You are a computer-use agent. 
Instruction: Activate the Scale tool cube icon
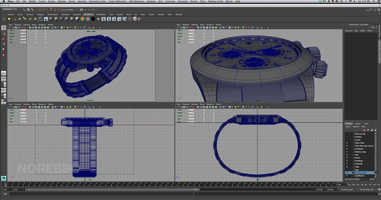click(x=4, y=55)
